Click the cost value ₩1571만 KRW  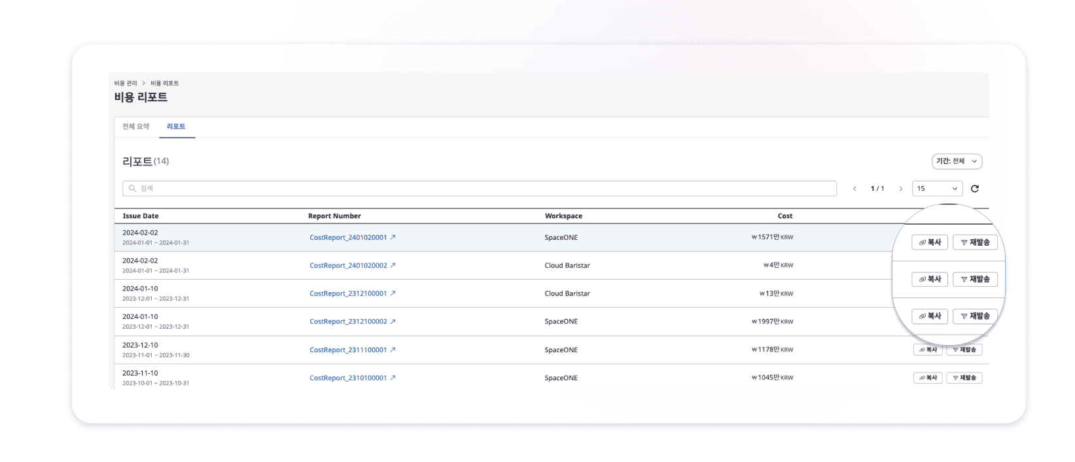pos(772,237)
